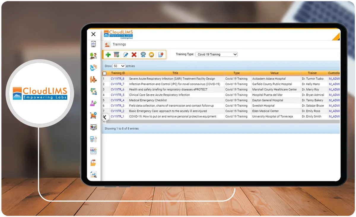Click the CloudLIMS Enterprise logo in the app header
Screen dimensions: 356x217
pyautogui.click(x=118, y=34)
